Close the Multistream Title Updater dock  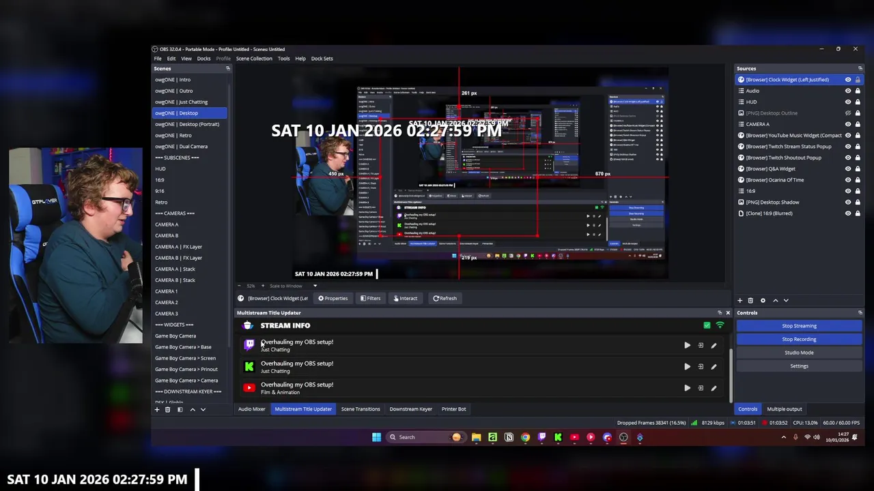[727, 313]
